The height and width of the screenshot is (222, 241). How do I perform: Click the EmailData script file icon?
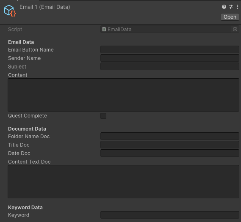tap(104, 29)
